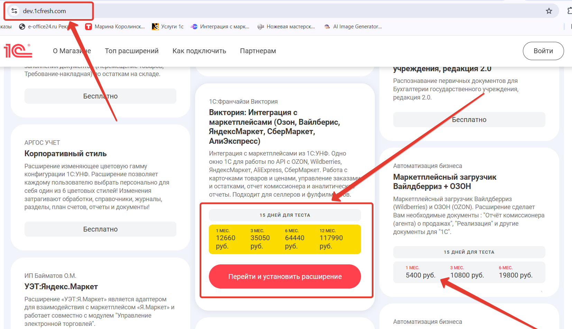Click the ИП Баймиатов О.М. vendor name

[x=50, y=276]
